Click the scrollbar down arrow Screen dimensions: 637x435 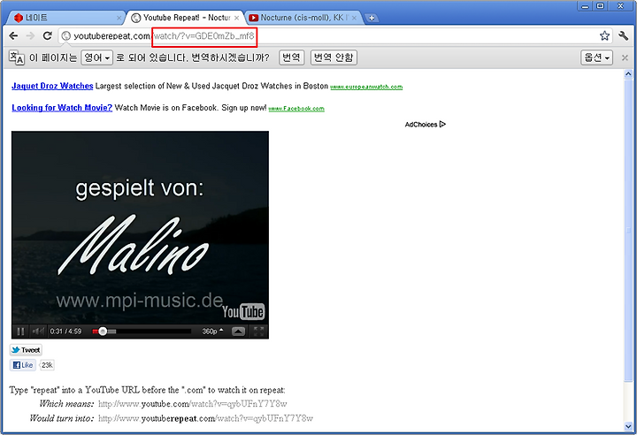coord(628,426)
